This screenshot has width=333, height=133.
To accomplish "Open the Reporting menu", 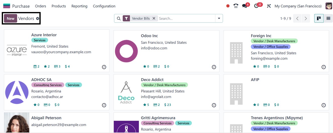I will (79, 6).
